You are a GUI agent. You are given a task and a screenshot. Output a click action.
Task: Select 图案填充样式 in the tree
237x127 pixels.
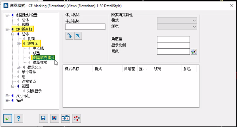click(x=44, y=58)
